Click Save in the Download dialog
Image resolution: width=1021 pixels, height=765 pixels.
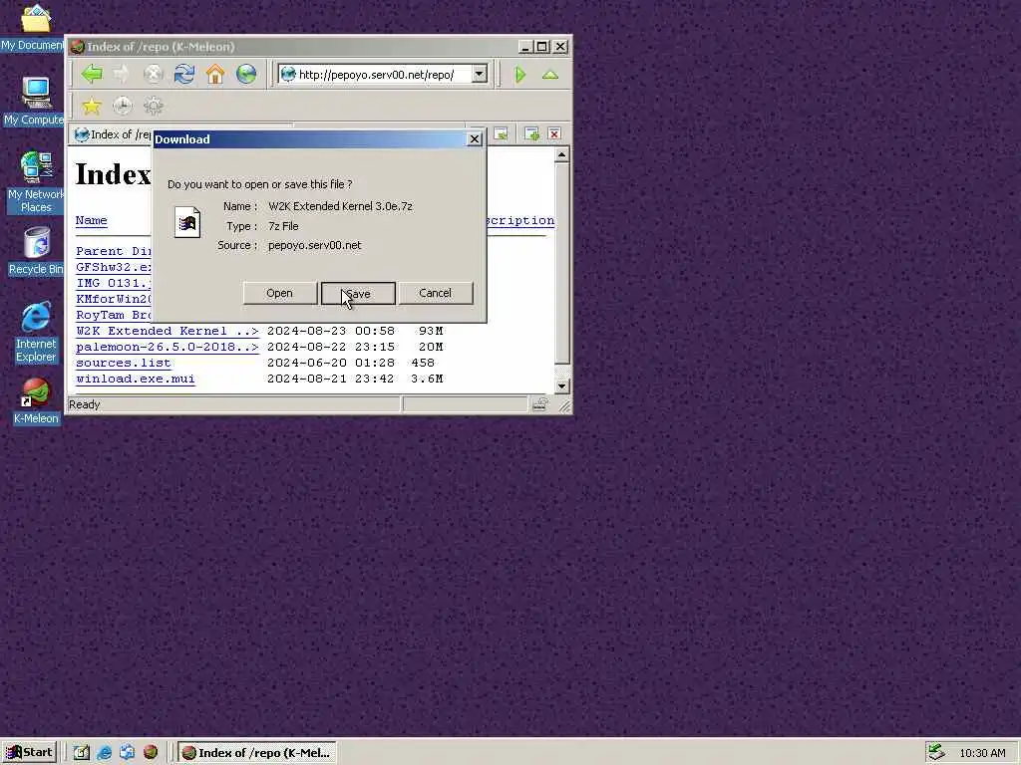tap(358, 294)
